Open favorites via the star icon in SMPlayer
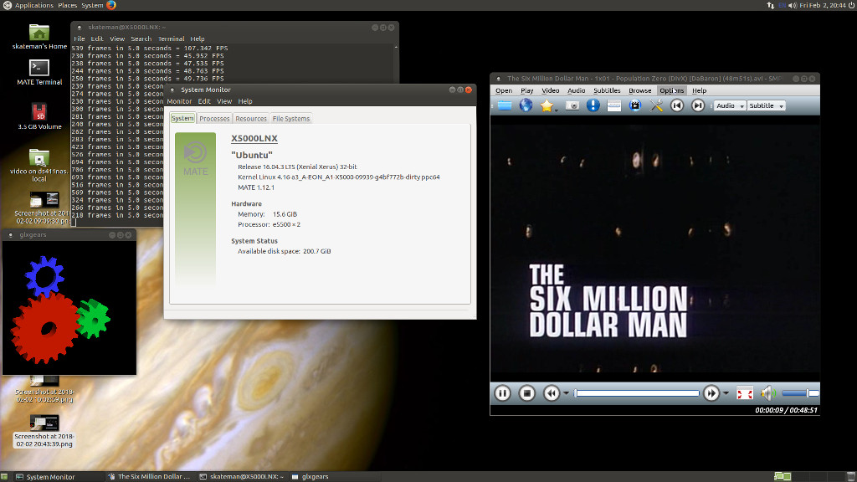The width and height of the screenshot is (857, 482). point(547,105)
